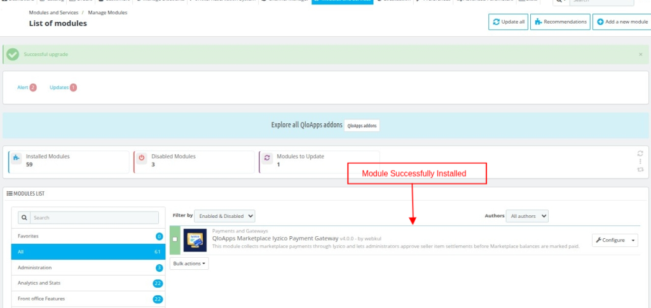
Task: Open the Recommendations button
Action: pyautogui.click(x=561, y=22)
